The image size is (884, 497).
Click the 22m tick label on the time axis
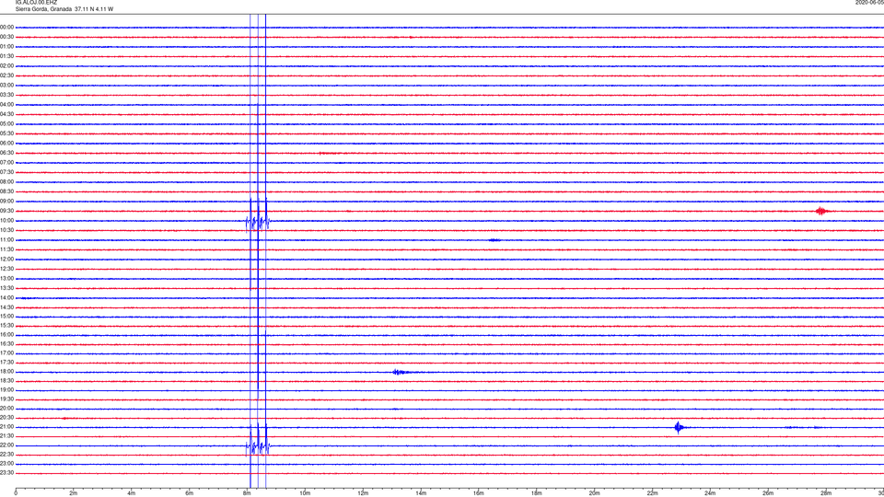pyautogui.click(x=652, y=493)
